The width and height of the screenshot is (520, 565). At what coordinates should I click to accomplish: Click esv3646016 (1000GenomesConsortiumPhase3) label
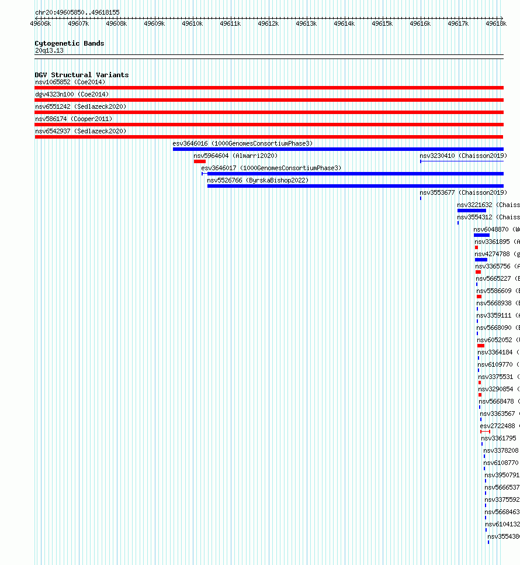click(x=242, y=143)
